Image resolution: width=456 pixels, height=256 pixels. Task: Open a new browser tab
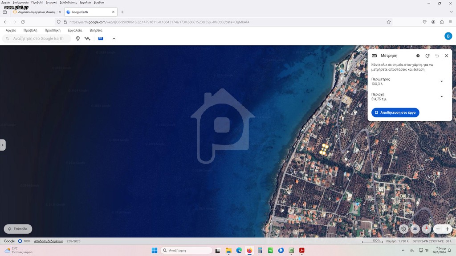122,12
